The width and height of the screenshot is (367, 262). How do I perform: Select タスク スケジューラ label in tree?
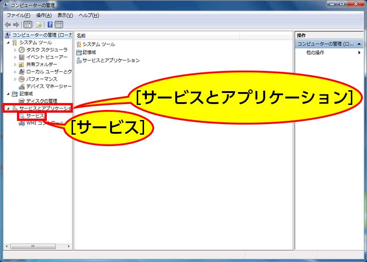tap(47, 50)
